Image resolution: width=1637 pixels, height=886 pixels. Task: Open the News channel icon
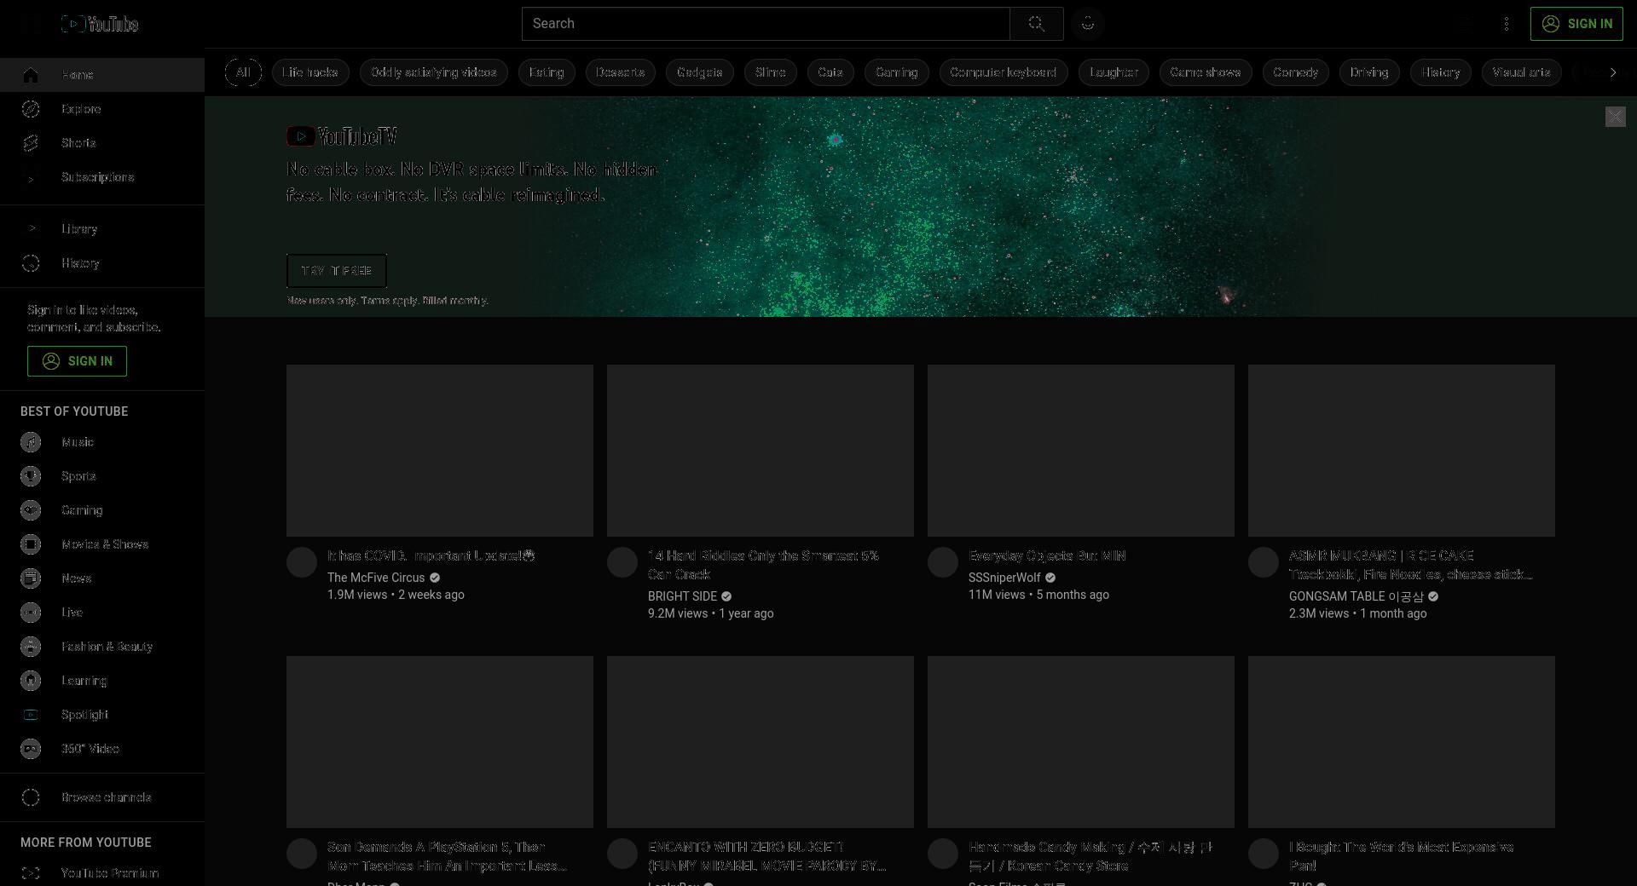[x=31, y=578]
